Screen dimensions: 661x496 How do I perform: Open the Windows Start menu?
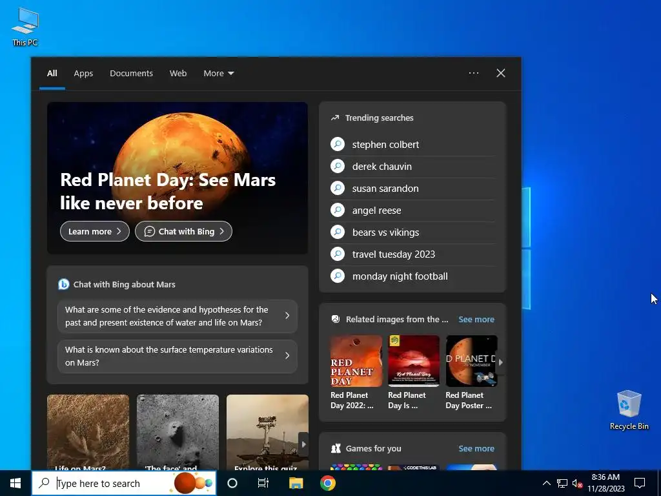point(15,483)
